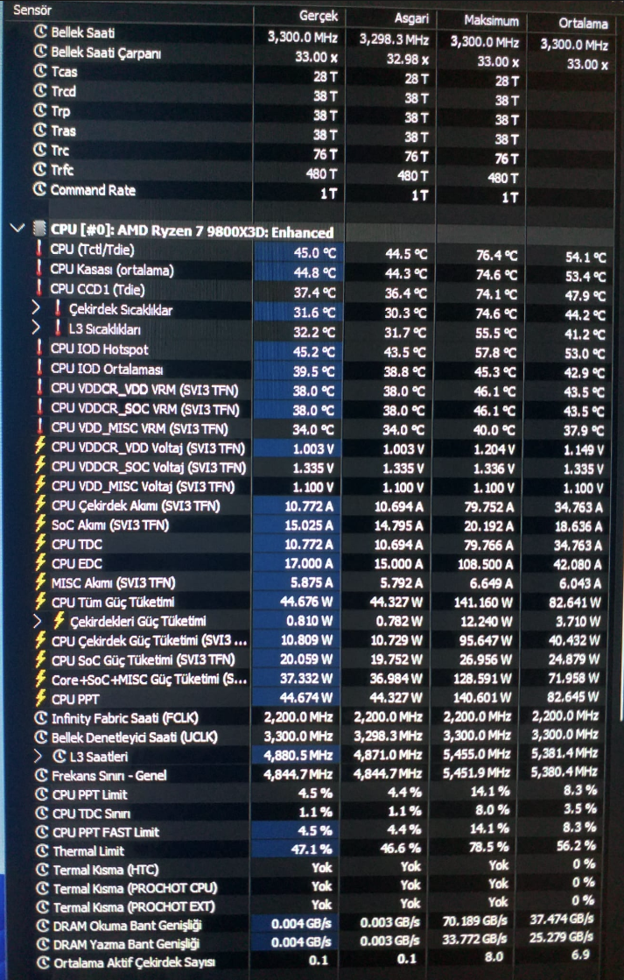Select the Core+SoC+MISC Güç Tüketimi row label

(x=150, y=680)
